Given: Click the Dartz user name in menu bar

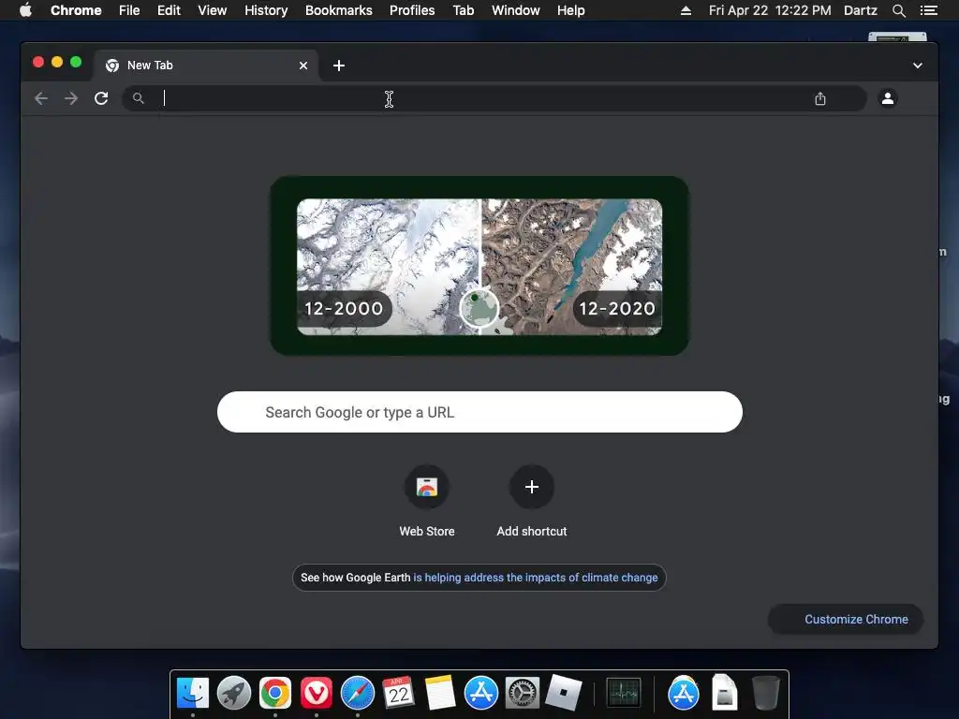Looking at the screenshot, I should click(861, 10).
